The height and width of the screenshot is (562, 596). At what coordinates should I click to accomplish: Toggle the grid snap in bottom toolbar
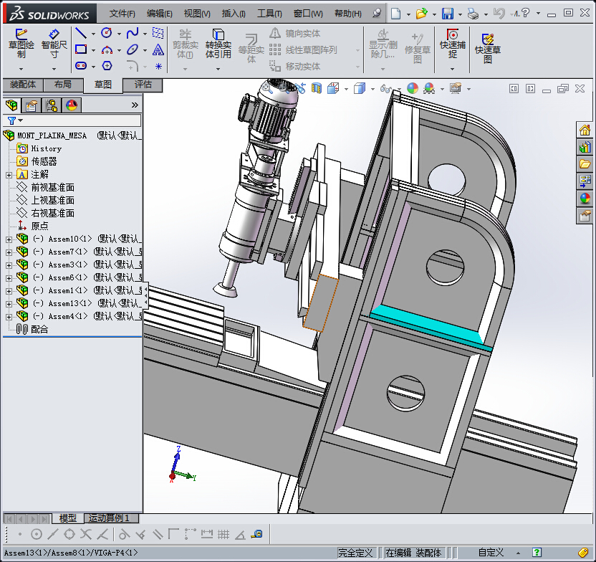[223, 534]
